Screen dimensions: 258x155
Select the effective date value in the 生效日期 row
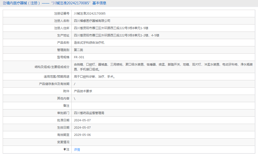pos(82,128)
